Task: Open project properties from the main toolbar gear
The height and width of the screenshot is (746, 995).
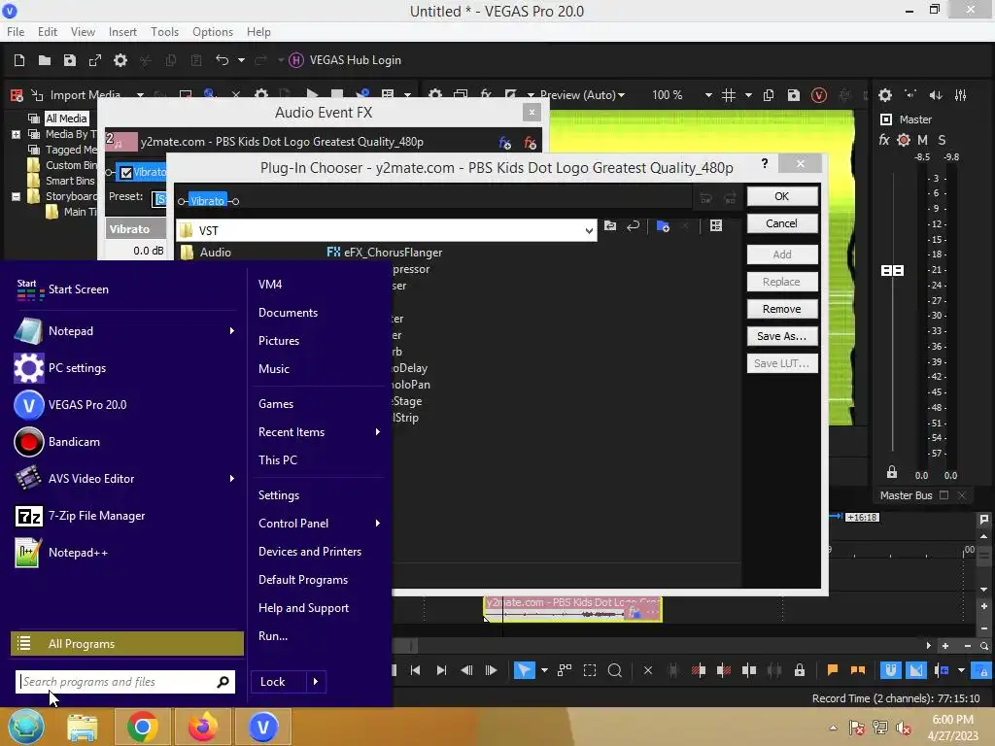Action: [120, 60]
